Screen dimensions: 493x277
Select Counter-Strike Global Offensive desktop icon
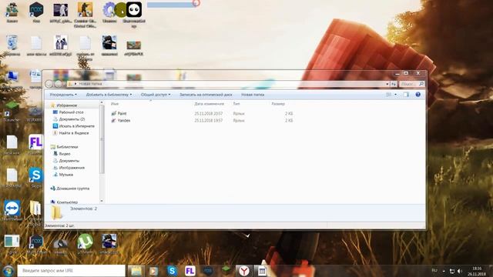85,15
